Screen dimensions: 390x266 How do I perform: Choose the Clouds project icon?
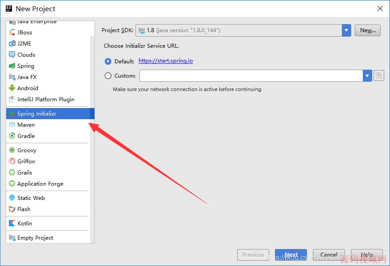point(12,55)
